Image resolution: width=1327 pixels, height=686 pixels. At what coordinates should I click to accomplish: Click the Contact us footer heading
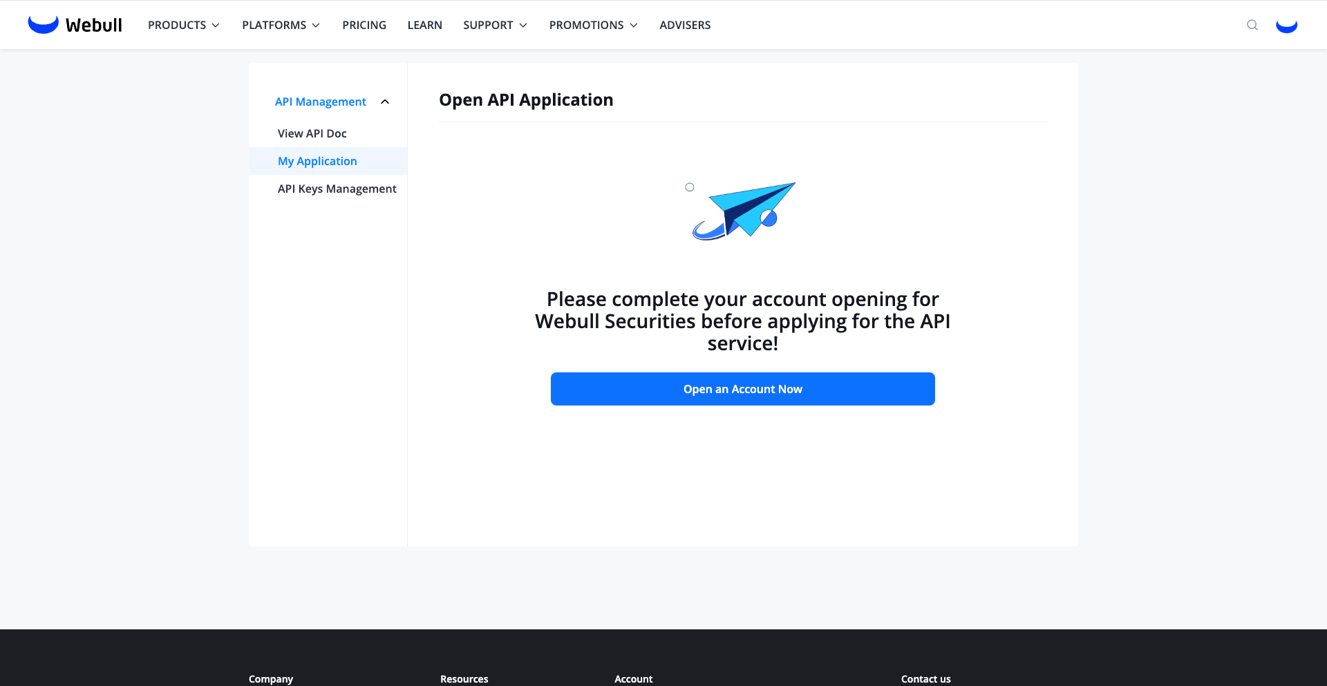coord(926,679)
